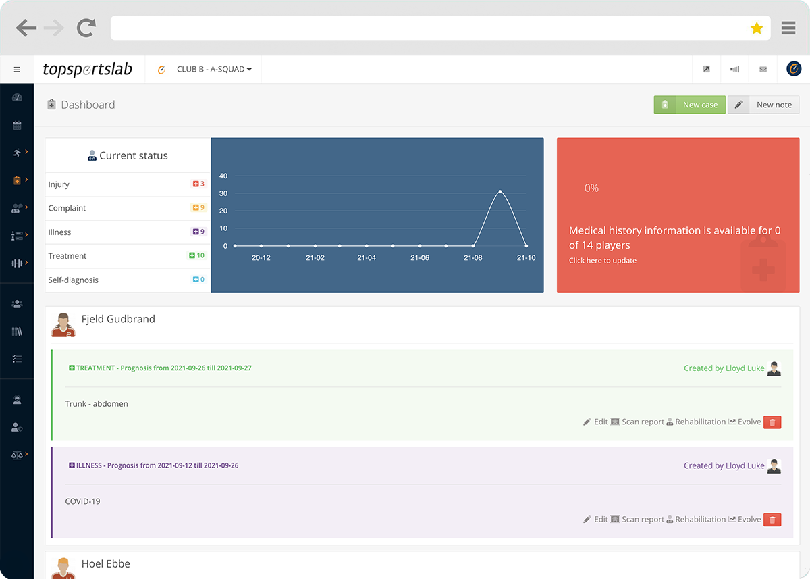Viewport: 810px width, 579px height.
Task: Select the Treatment status row
Action: pos(128,256)
